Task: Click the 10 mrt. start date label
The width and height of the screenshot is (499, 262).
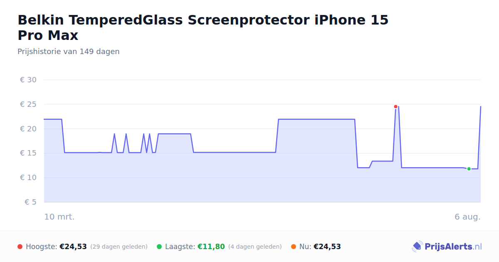Action: point(59,217)
